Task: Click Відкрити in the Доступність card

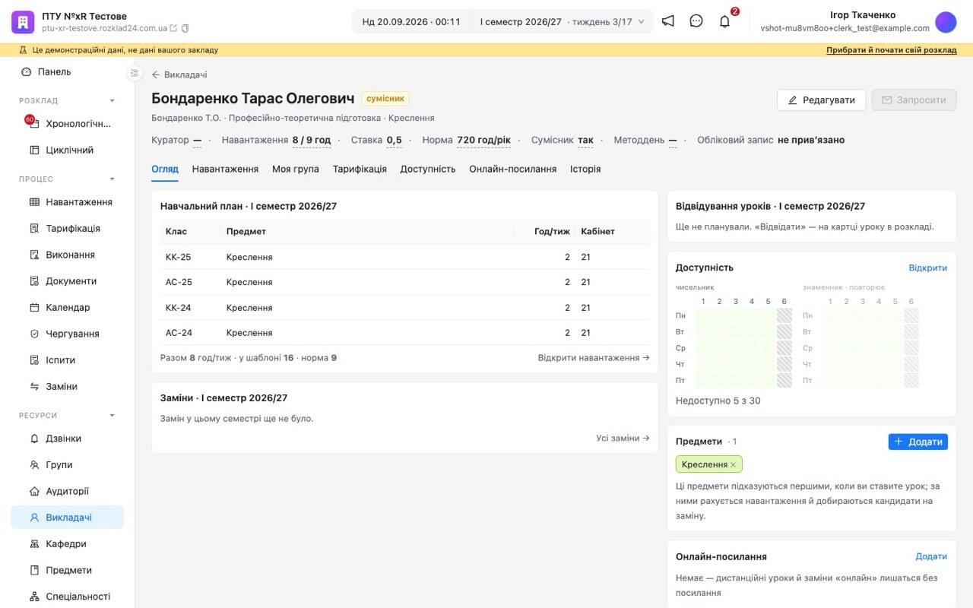Action: tap(928, 268)
